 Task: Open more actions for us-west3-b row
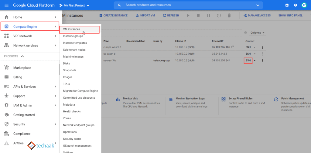click(x=263, y=61)
